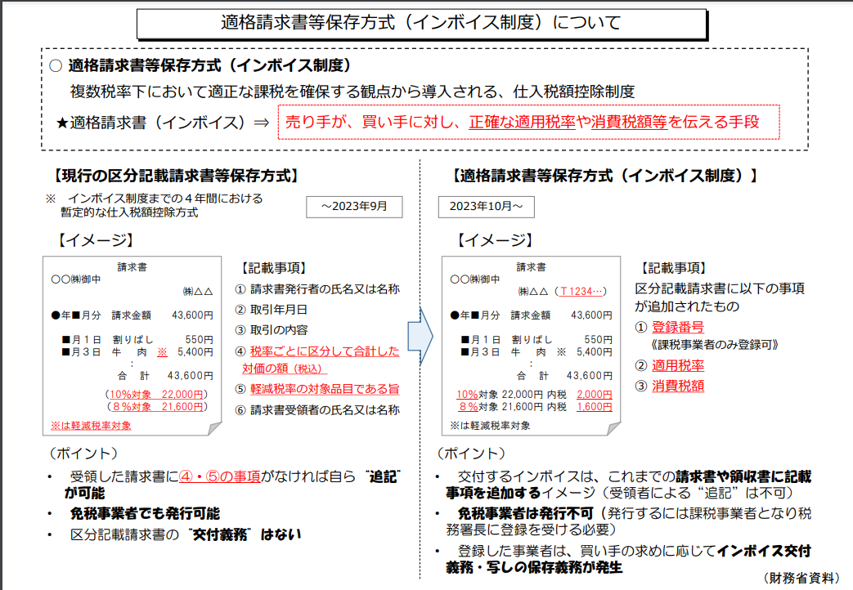Select item '① 請求書発行者の氏名又は名称'
853x590 pixels.
317,289
